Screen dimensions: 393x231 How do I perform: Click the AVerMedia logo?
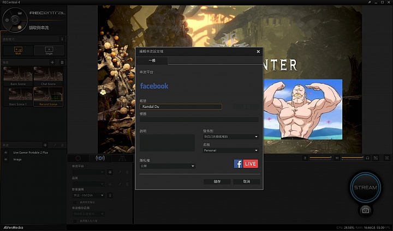click(13, 228)
